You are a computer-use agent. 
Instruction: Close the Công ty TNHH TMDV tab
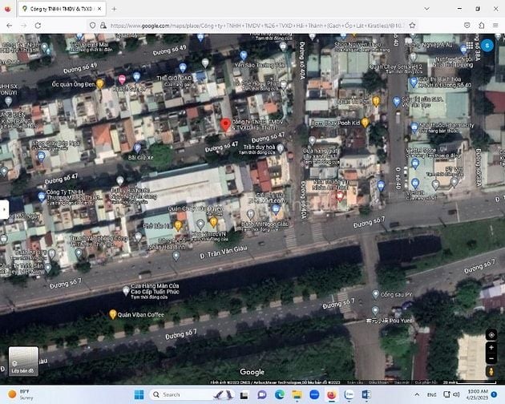click(x=99, y=9)
